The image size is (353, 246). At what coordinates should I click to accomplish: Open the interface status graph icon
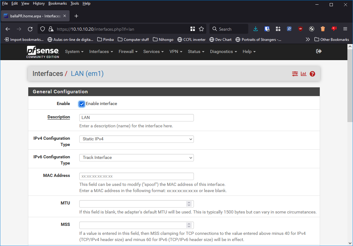[304, 74]
